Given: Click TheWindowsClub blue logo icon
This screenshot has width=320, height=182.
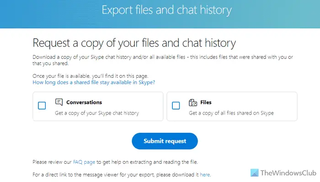Looking at the screenshot, I should [x=255, y=173].
